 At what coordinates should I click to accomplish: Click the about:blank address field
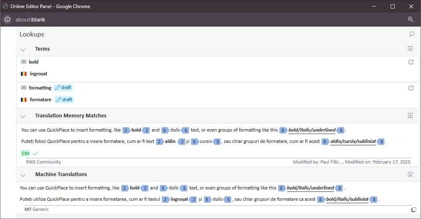pos(30,19)
